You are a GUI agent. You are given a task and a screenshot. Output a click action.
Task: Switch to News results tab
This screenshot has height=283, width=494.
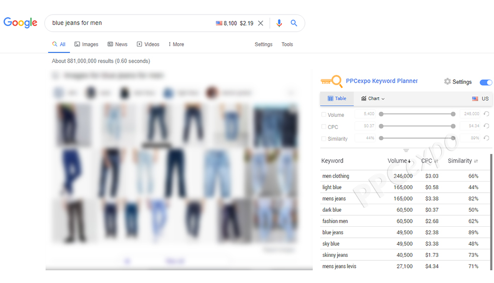[118, 44]
